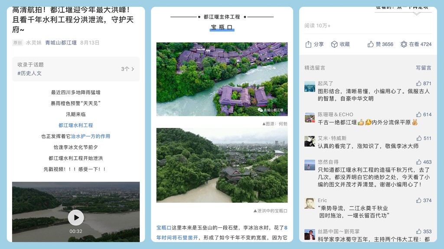
Task: Toggle the 在看 4724 button
Action: click(x=404, y=44)
